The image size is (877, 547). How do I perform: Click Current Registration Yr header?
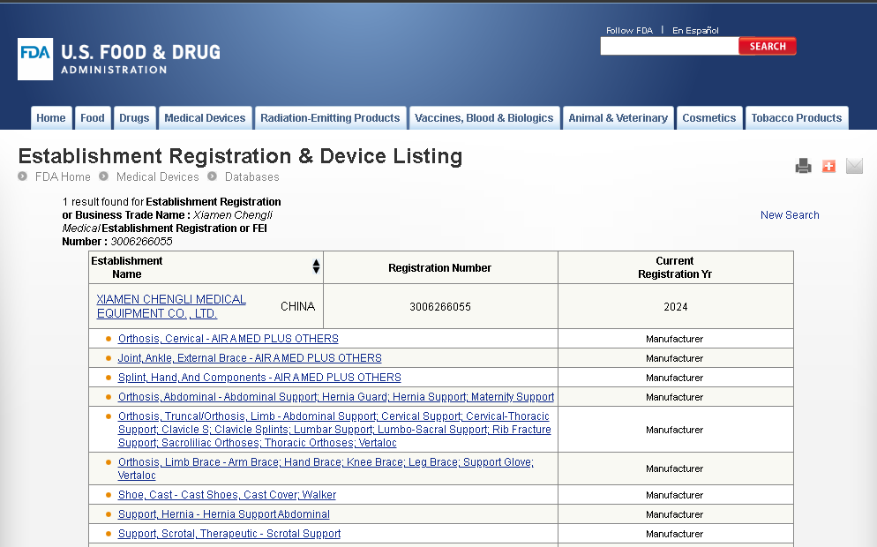click(x=675, y=267)
